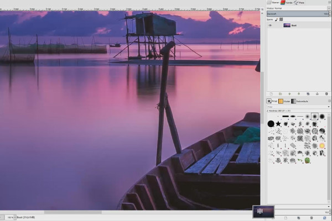Create a new layer group with the folder icon

(281, 94)
